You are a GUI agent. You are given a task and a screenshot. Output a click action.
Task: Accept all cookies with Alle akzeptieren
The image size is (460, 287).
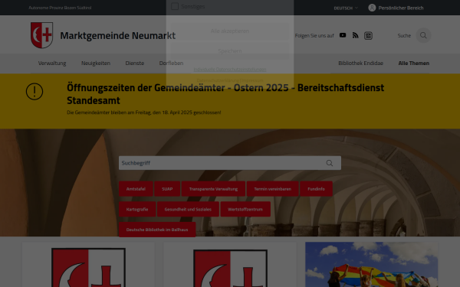[x=230, y=31]
